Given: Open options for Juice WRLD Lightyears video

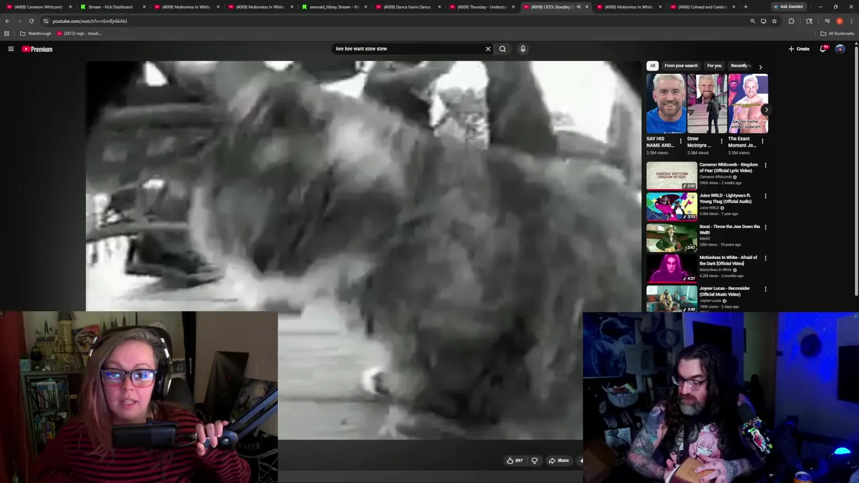Looking at the screenshot, I should (x=765, y=196).
